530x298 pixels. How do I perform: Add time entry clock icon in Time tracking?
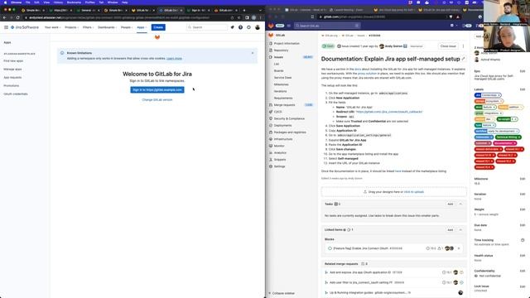coord(523,240)
